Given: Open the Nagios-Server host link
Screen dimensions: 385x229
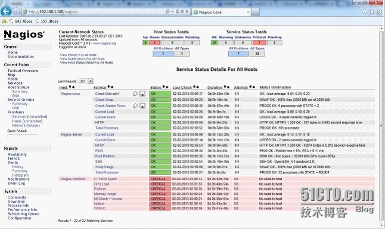Looking at the screenshot, I should (72, 135).
